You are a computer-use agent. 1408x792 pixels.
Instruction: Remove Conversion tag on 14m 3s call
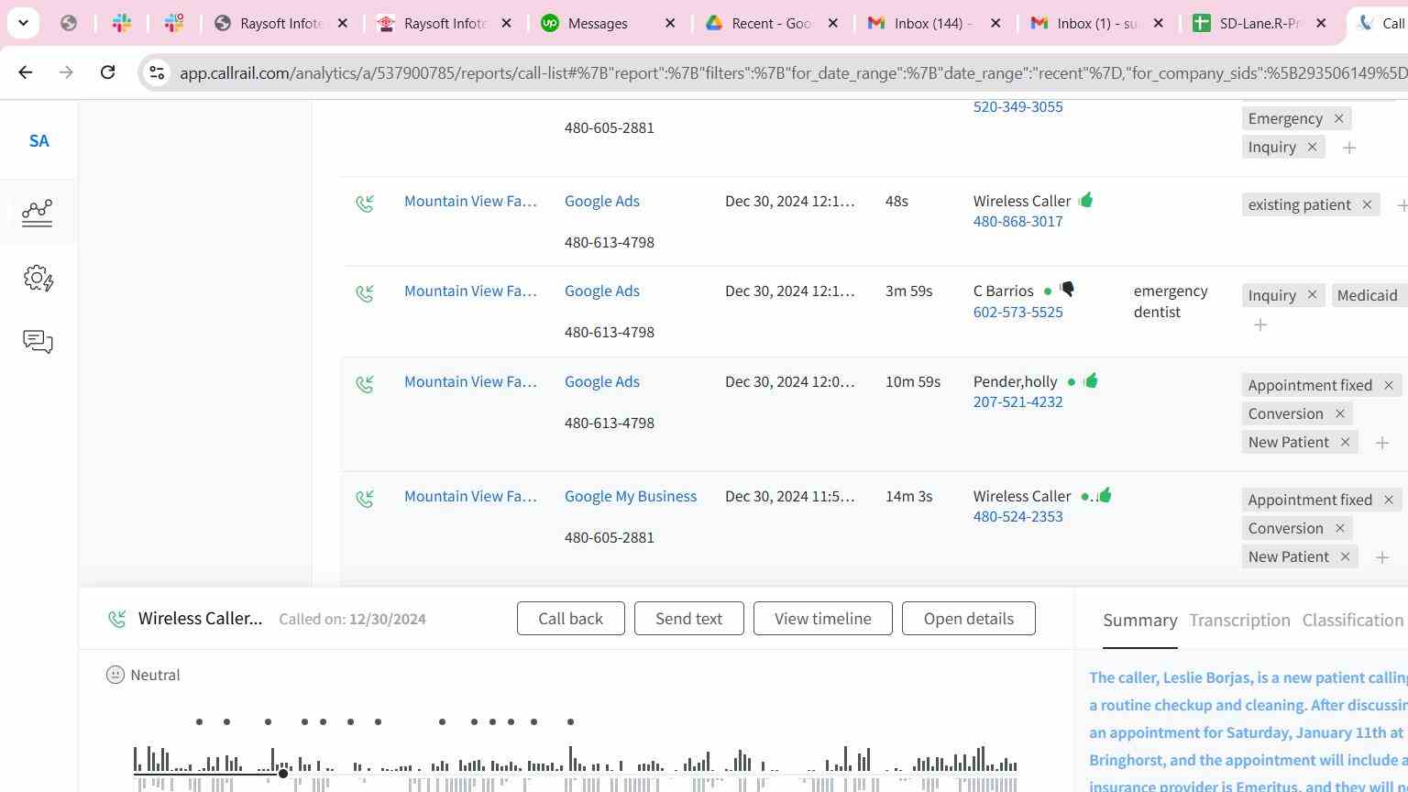pyautogui.click(x=1339, y=528)
